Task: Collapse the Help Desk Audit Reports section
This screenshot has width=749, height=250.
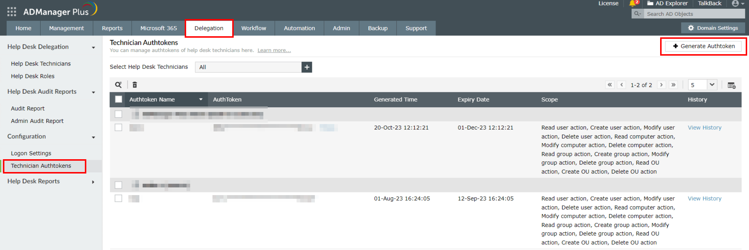Action: tap(94, 93)
